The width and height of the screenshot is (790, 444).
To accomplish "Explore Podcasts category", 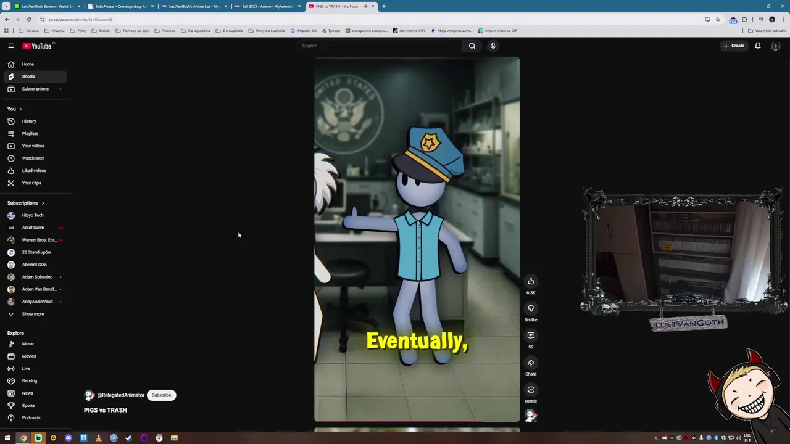I will click(35, 418).
